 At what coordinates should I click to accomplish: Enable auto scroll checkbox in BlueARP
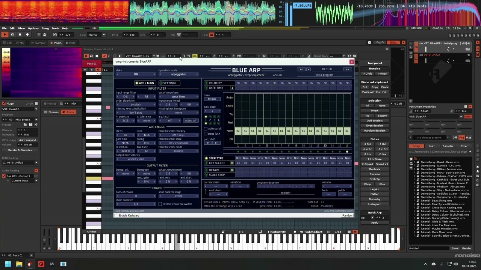[x=206, y=129]
